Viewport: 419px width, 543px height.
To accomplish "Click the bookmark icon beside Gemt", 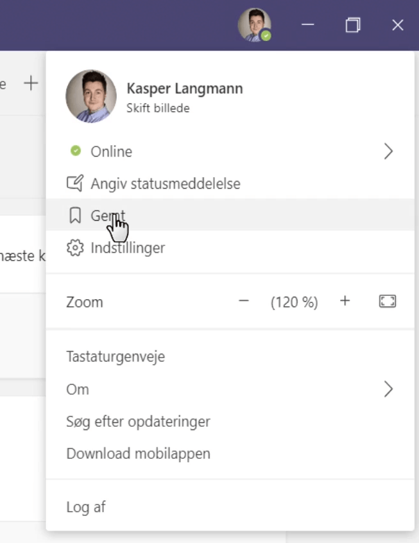I will point(75,216).
